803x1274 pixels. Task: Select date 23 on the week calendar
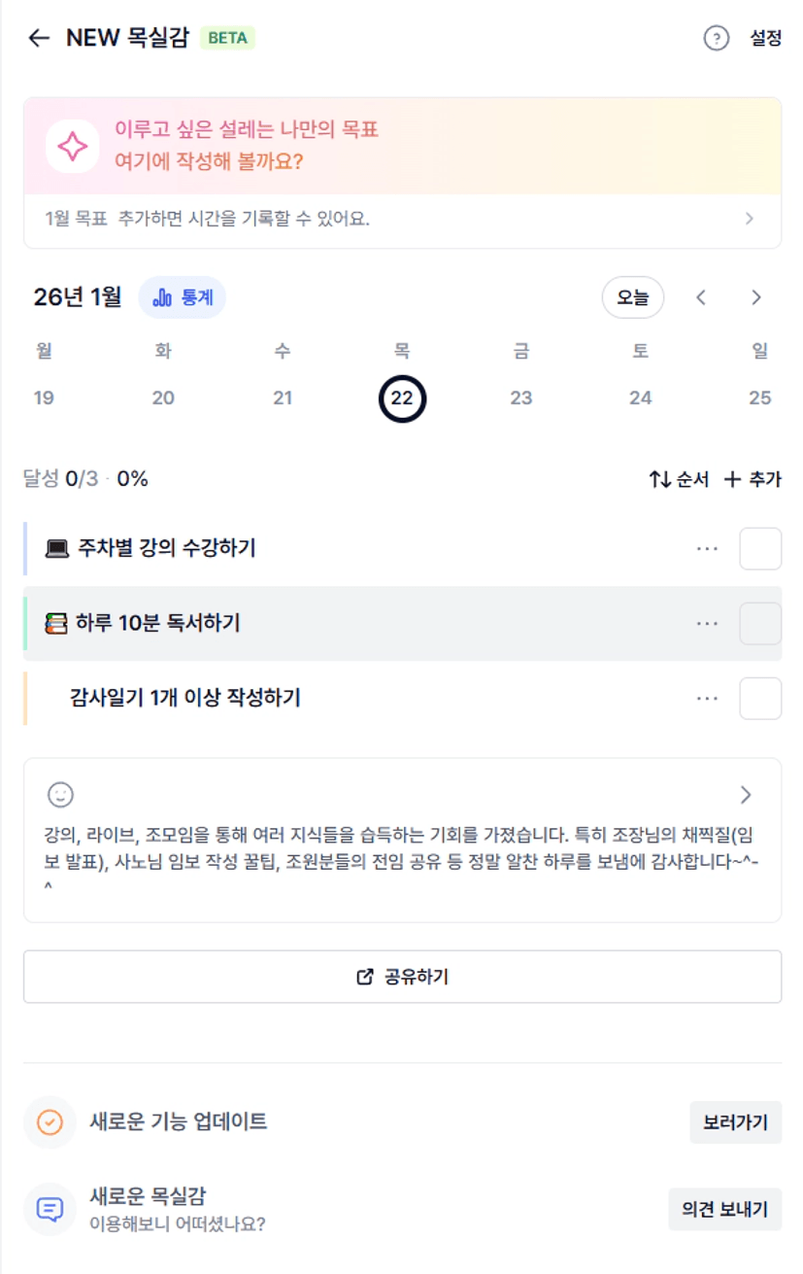click(x=521, y=397)
